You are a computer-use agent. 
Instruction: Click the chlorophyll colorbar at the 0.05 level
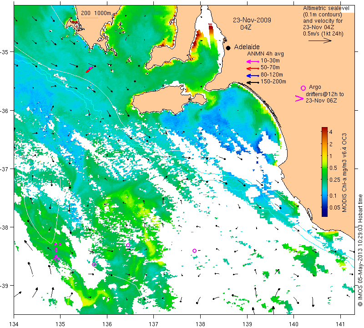click(x=324, y=207)
